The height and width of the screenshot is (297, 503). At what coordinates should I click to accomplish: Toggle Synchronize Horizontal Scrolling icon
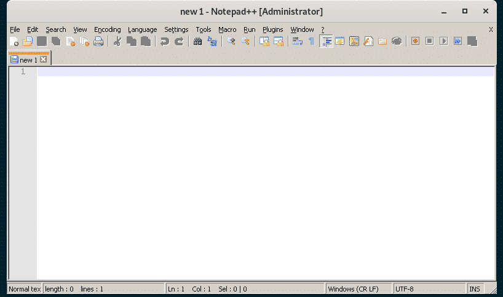click(x=278, y=41)
